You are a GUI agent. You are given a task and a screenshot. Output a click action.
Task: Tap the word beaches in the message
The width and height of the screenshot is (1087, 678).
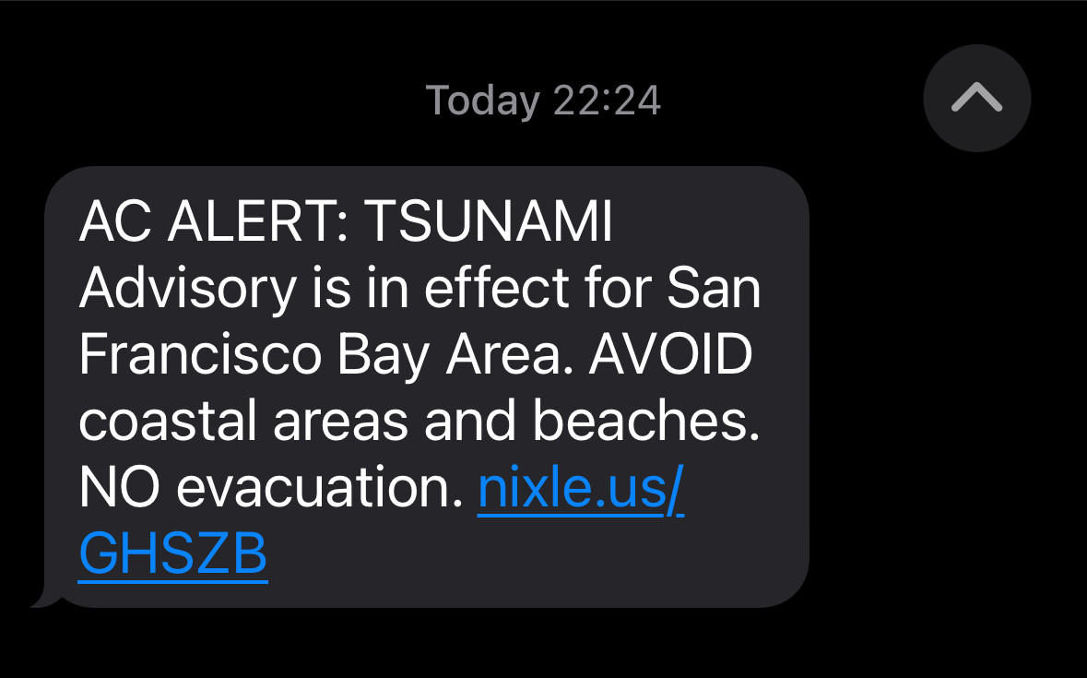645,422
